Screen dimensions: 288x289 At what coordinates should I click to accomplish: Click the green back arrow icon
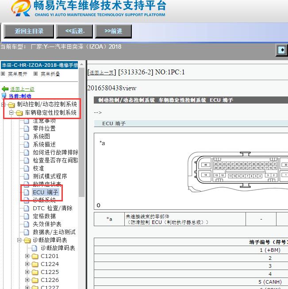[x=5, y=89]
